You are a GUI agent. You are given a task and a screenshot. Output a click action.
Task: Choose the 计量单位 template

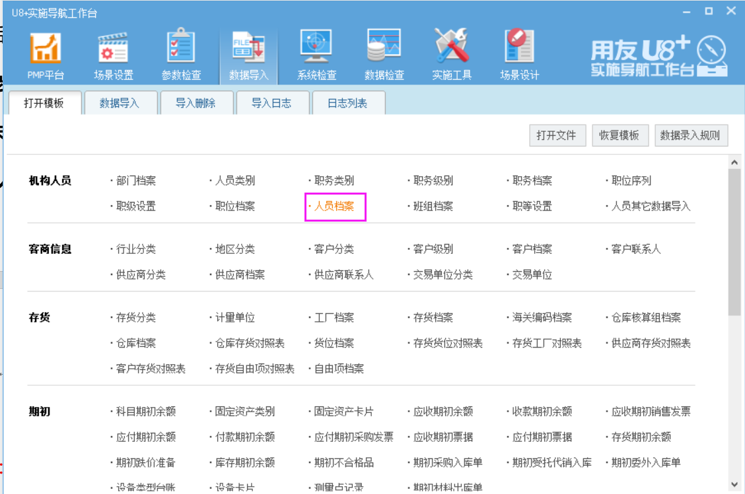pos(235,317)
